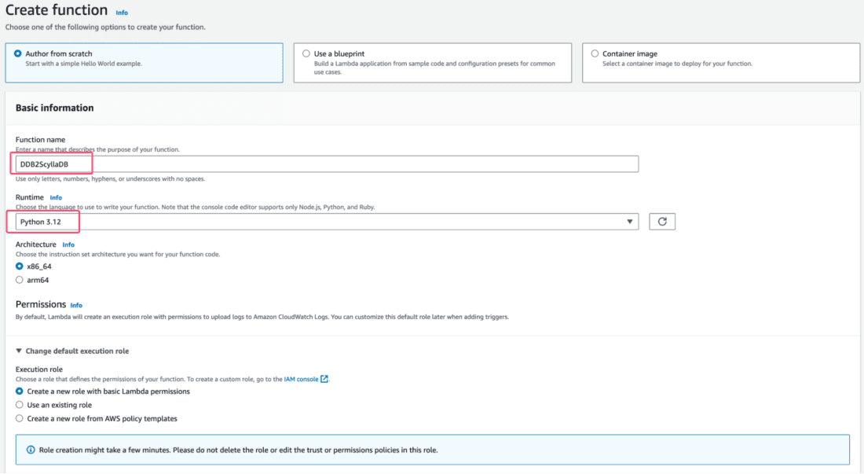
Task: Open the external link icon beside IAM console
Action: [324, 379]
